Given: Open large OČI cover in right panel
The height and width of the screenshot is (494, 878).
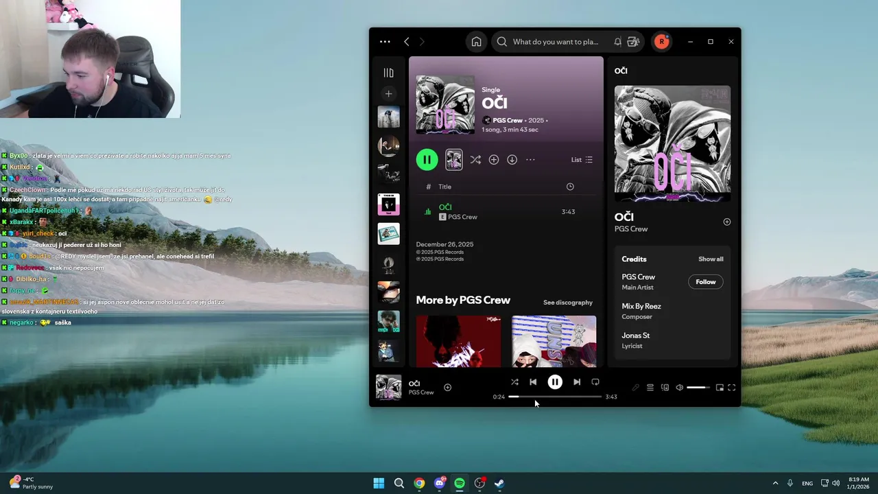Looking at the screenshot, I should point(672,143).
